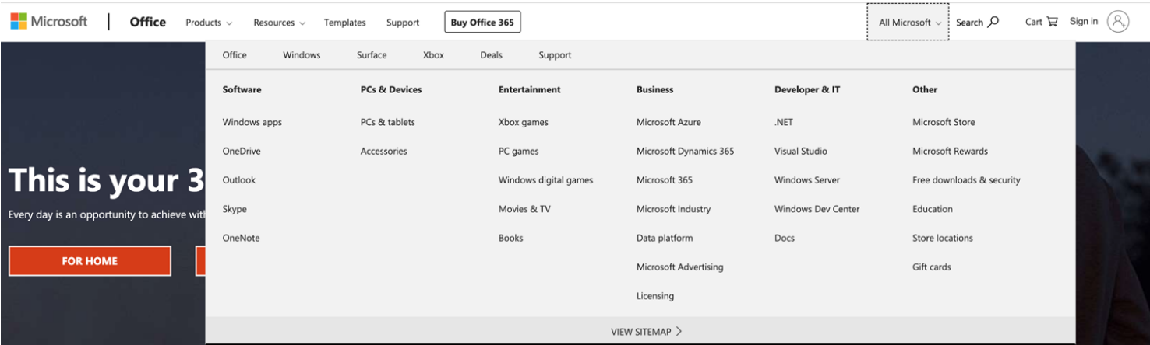Open Store locations link
Image resolution: width=1150 pixels, height=345 pixels.
pyautogui.click(x=943, y=238)
